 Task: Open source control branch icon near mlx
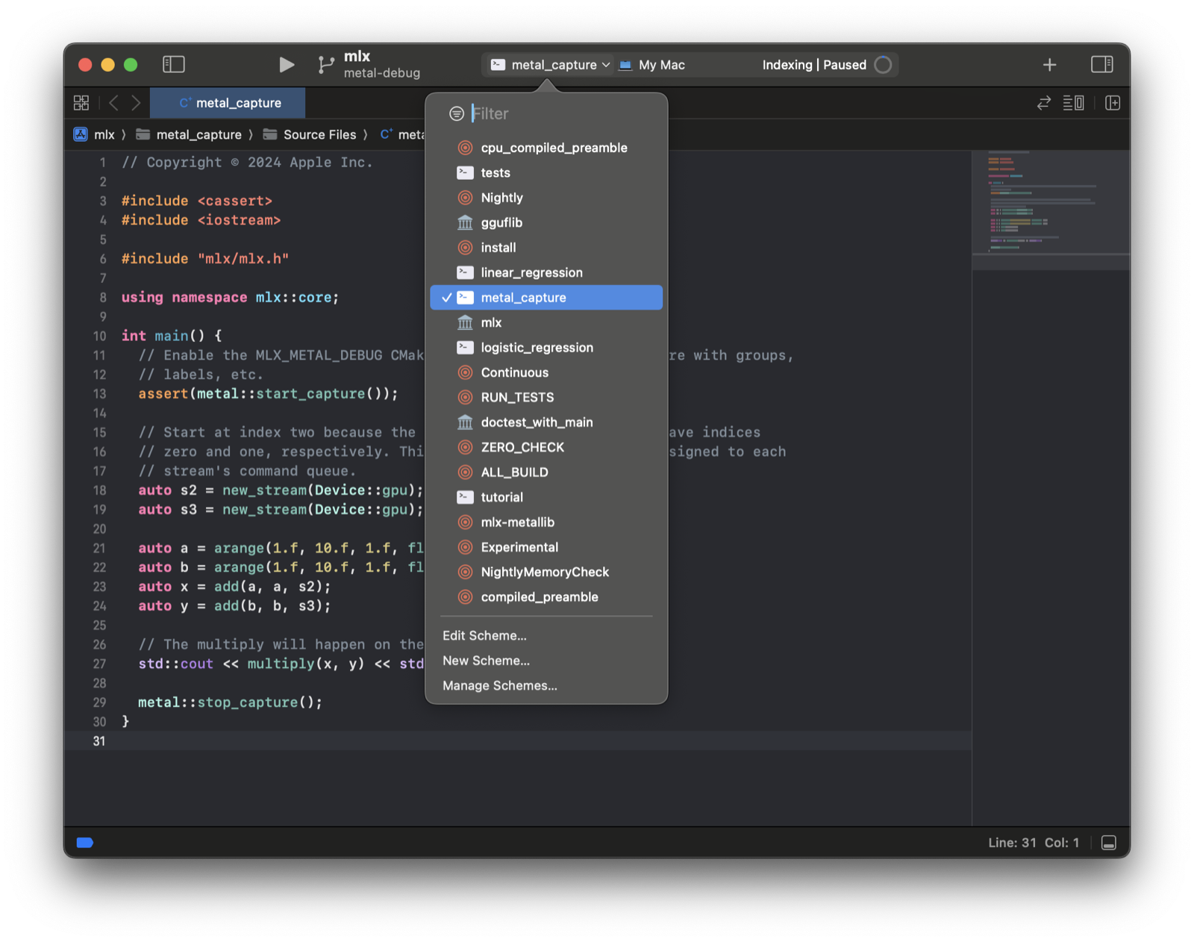pos(325,64)
